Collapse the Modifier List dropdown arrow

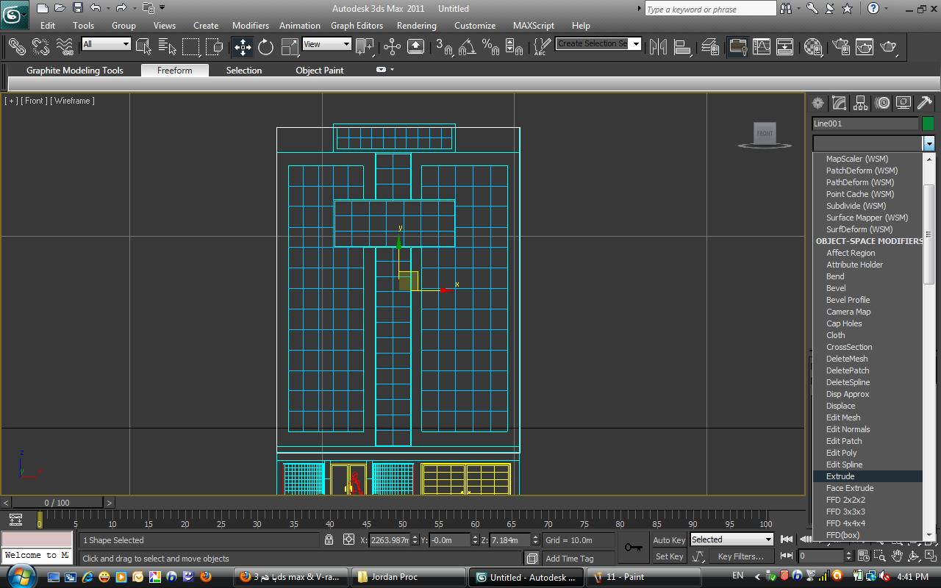point(929,143)
